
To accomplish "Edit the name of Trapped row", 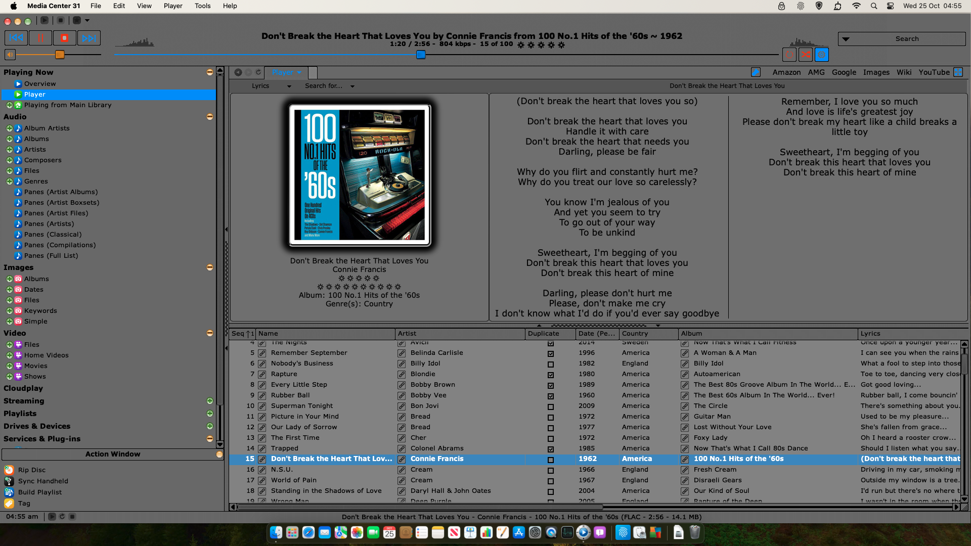I will pos(262,449).
